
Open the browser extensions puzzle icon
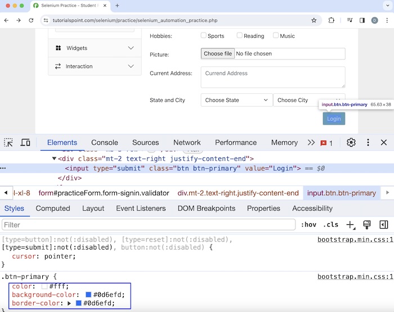tap(332, 20)
